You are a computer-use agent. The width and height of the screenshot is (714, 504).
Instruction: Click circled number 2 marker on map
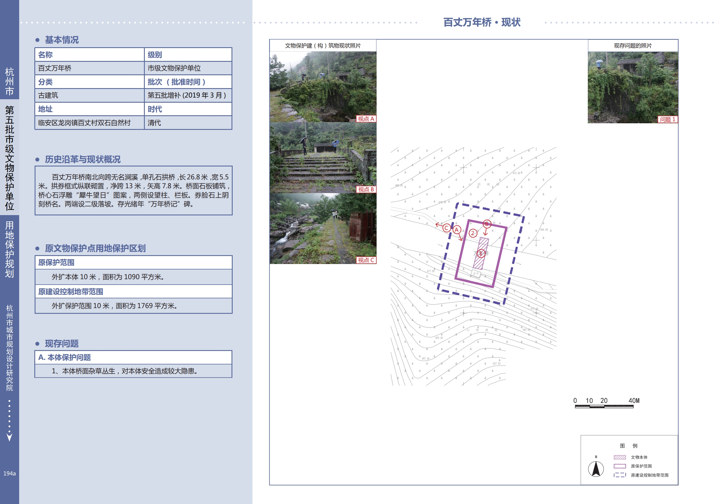pos(473,233)
